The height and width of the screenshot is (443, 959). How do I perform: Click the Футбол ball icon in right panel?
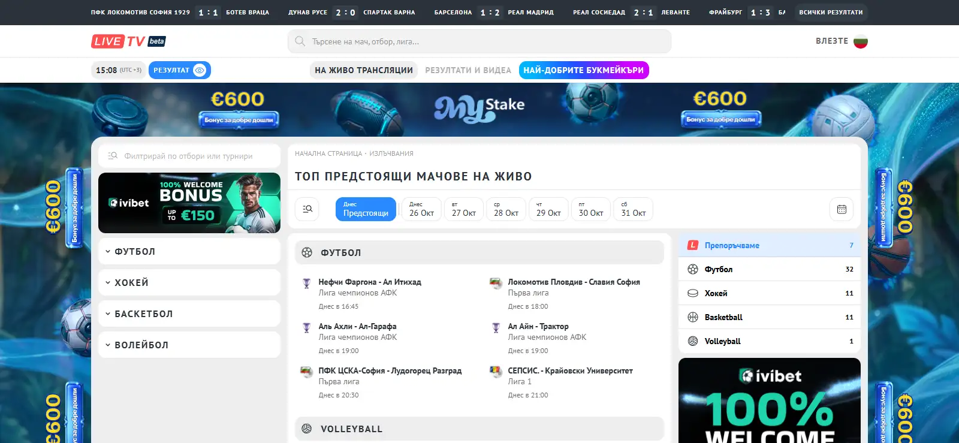pyautogui.click(x=693, y=269)
